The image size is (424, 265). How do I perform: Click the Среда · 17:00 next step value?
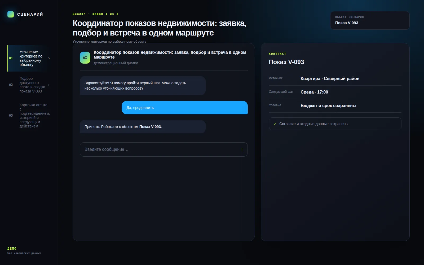tap(314, 92)
